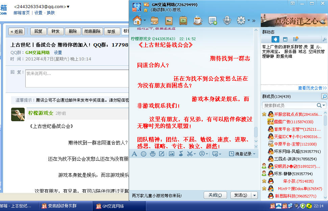Viewport: 328px width, 211px height.
Task: Select the pictures tab in 群动态
Action: coord(285,39)
